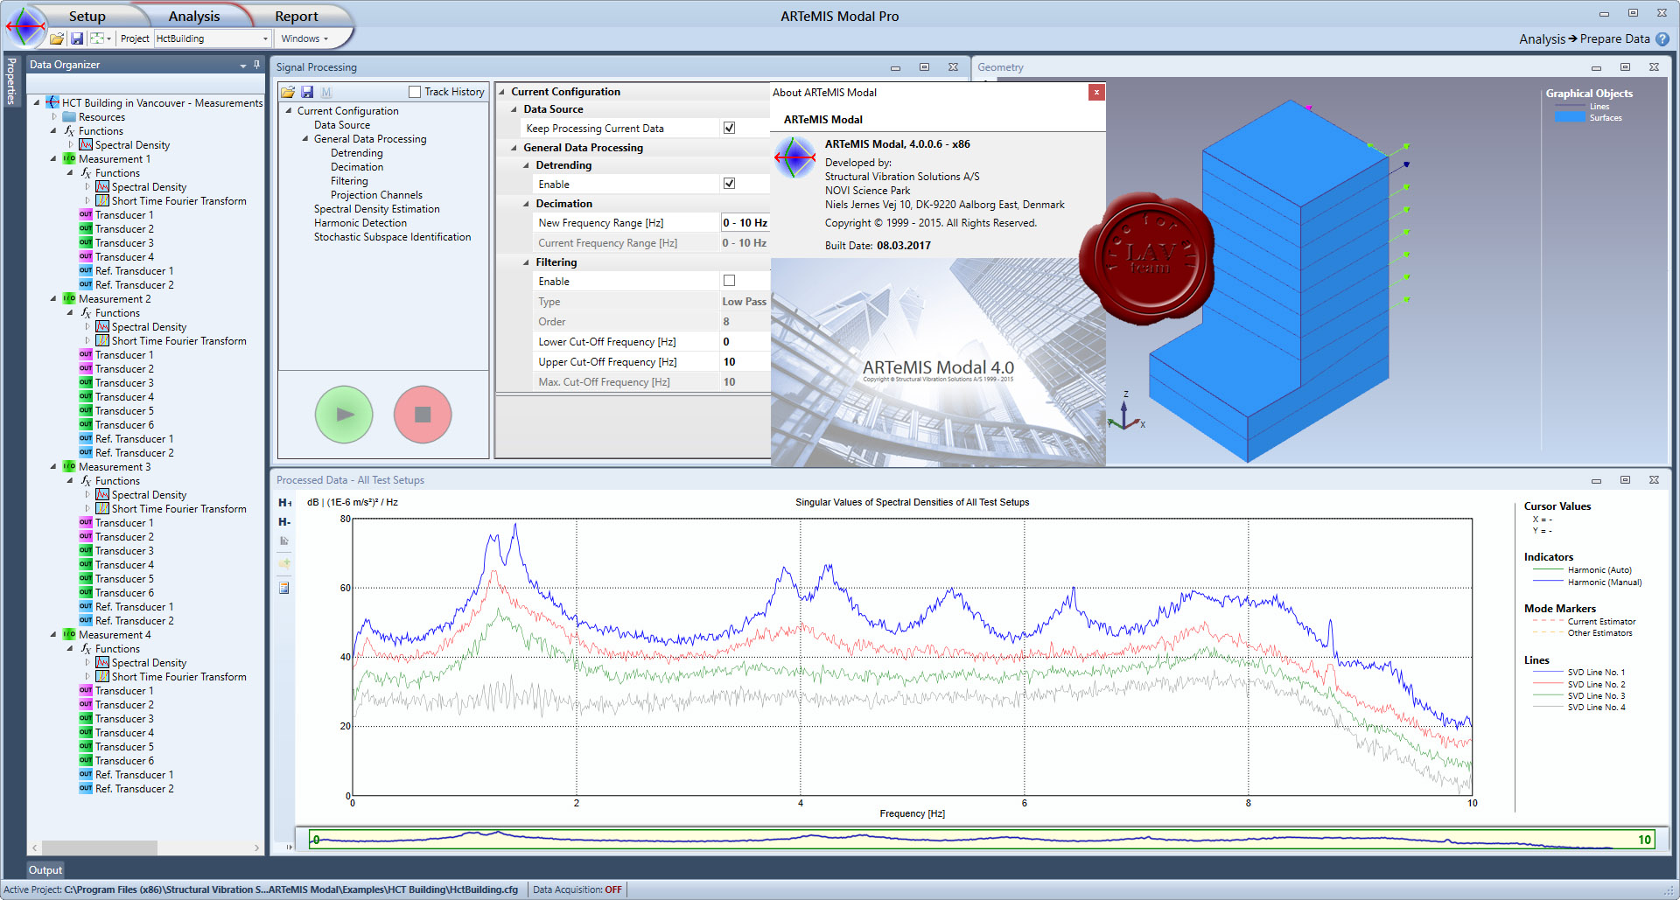Switch to the Analysis tab

(194, 16)
